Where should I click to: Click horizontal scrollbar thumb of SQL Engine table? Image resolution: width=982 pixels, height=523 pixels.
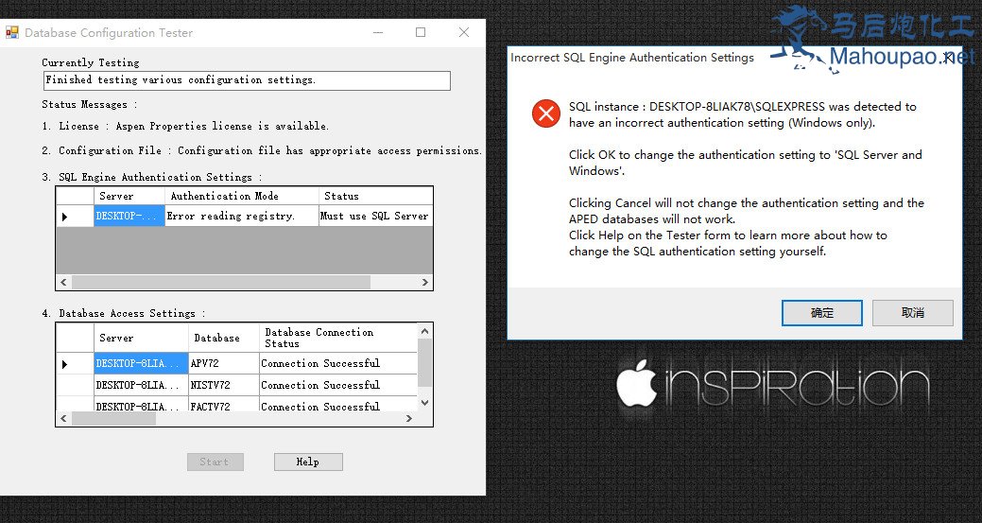(221, 283)
